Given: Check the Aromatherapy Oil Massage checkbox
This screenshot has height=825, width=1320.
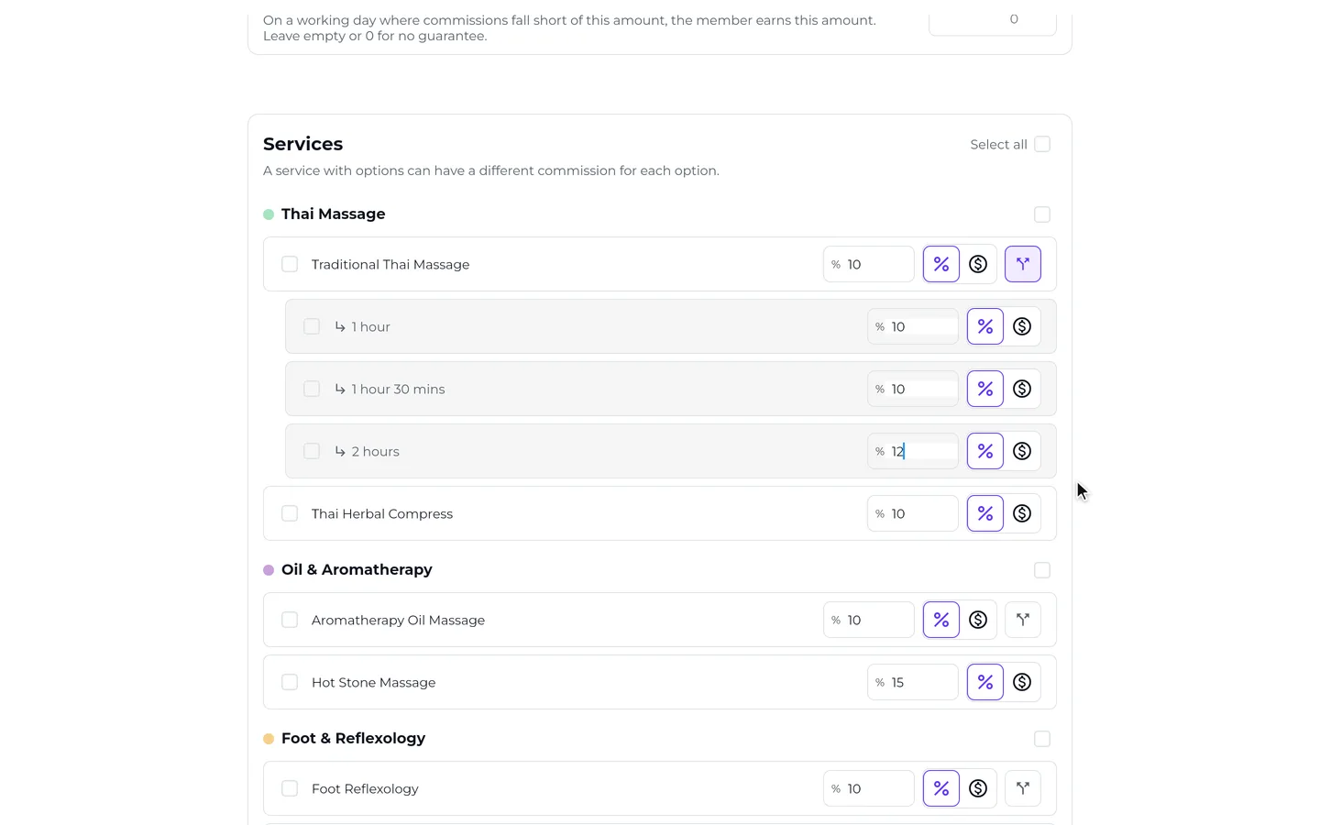Looking at the screenshot, I should (x=290, y=620).
